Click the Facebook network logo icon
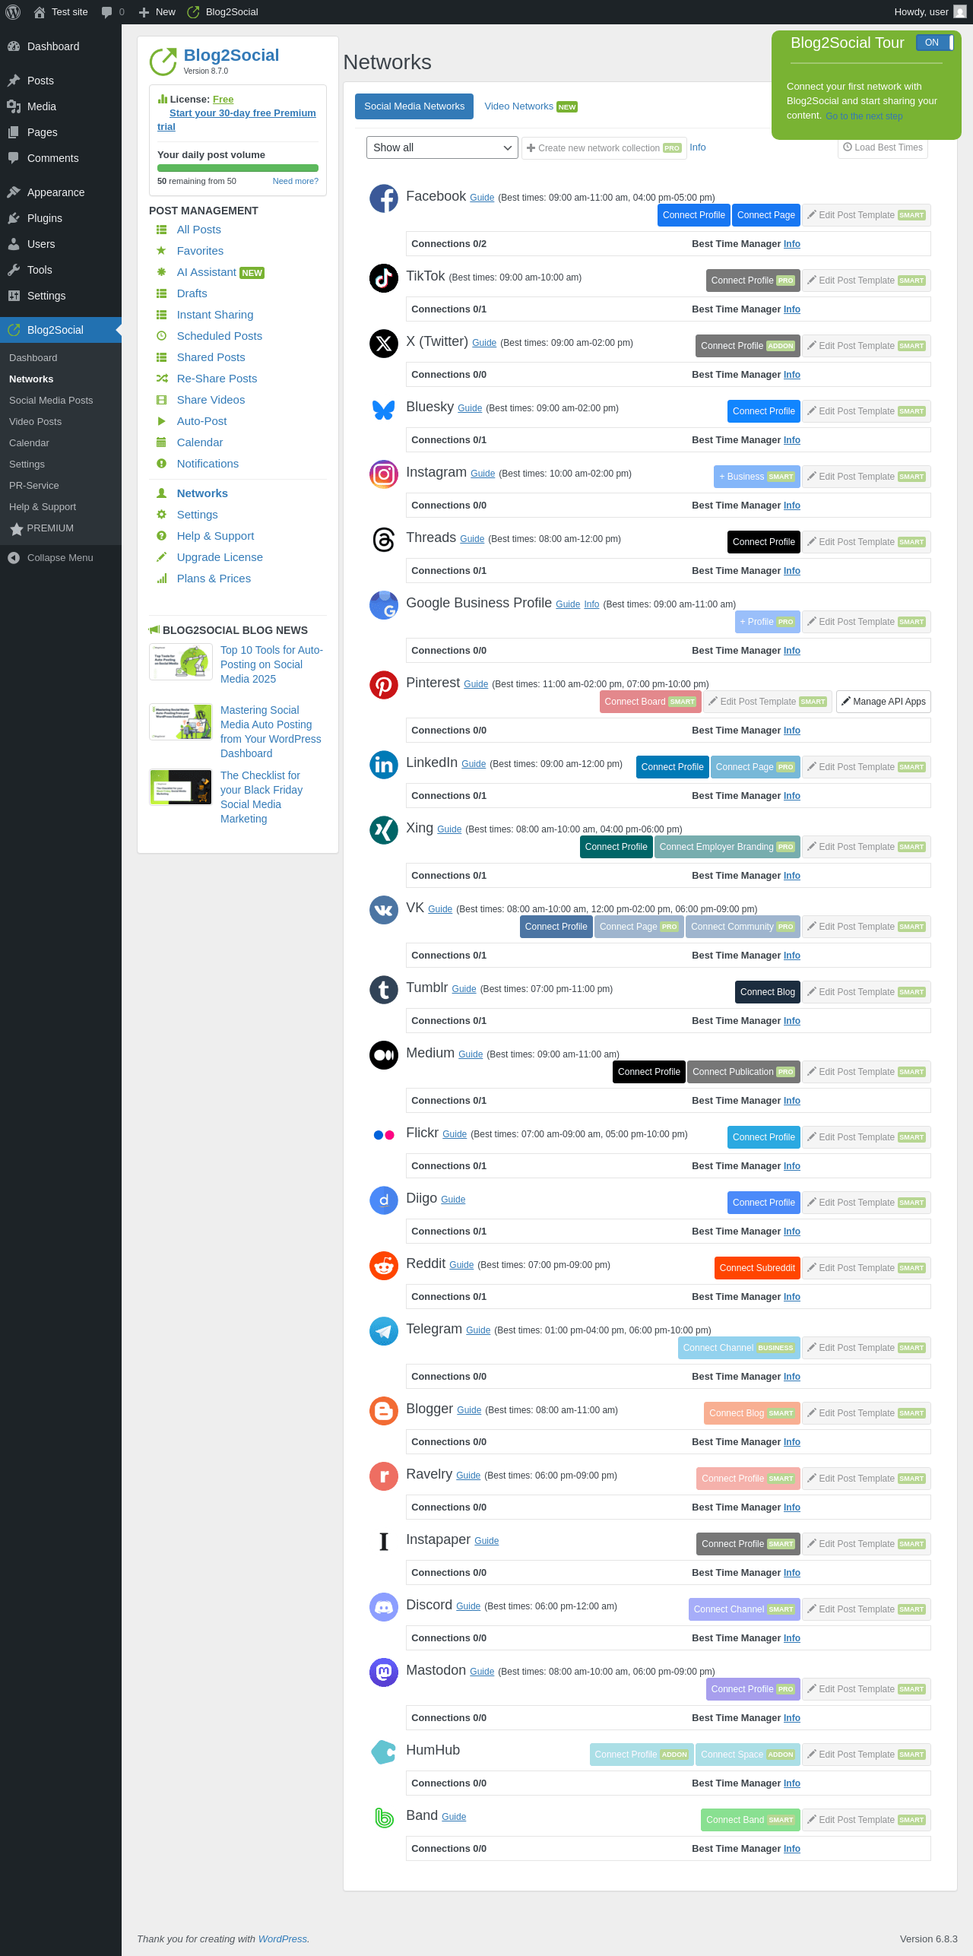 (384, 199)
